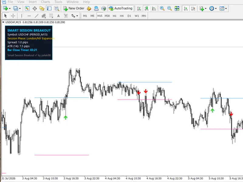
Task: Open the Navigator folder-star icon
Action: tap(42, 8)
